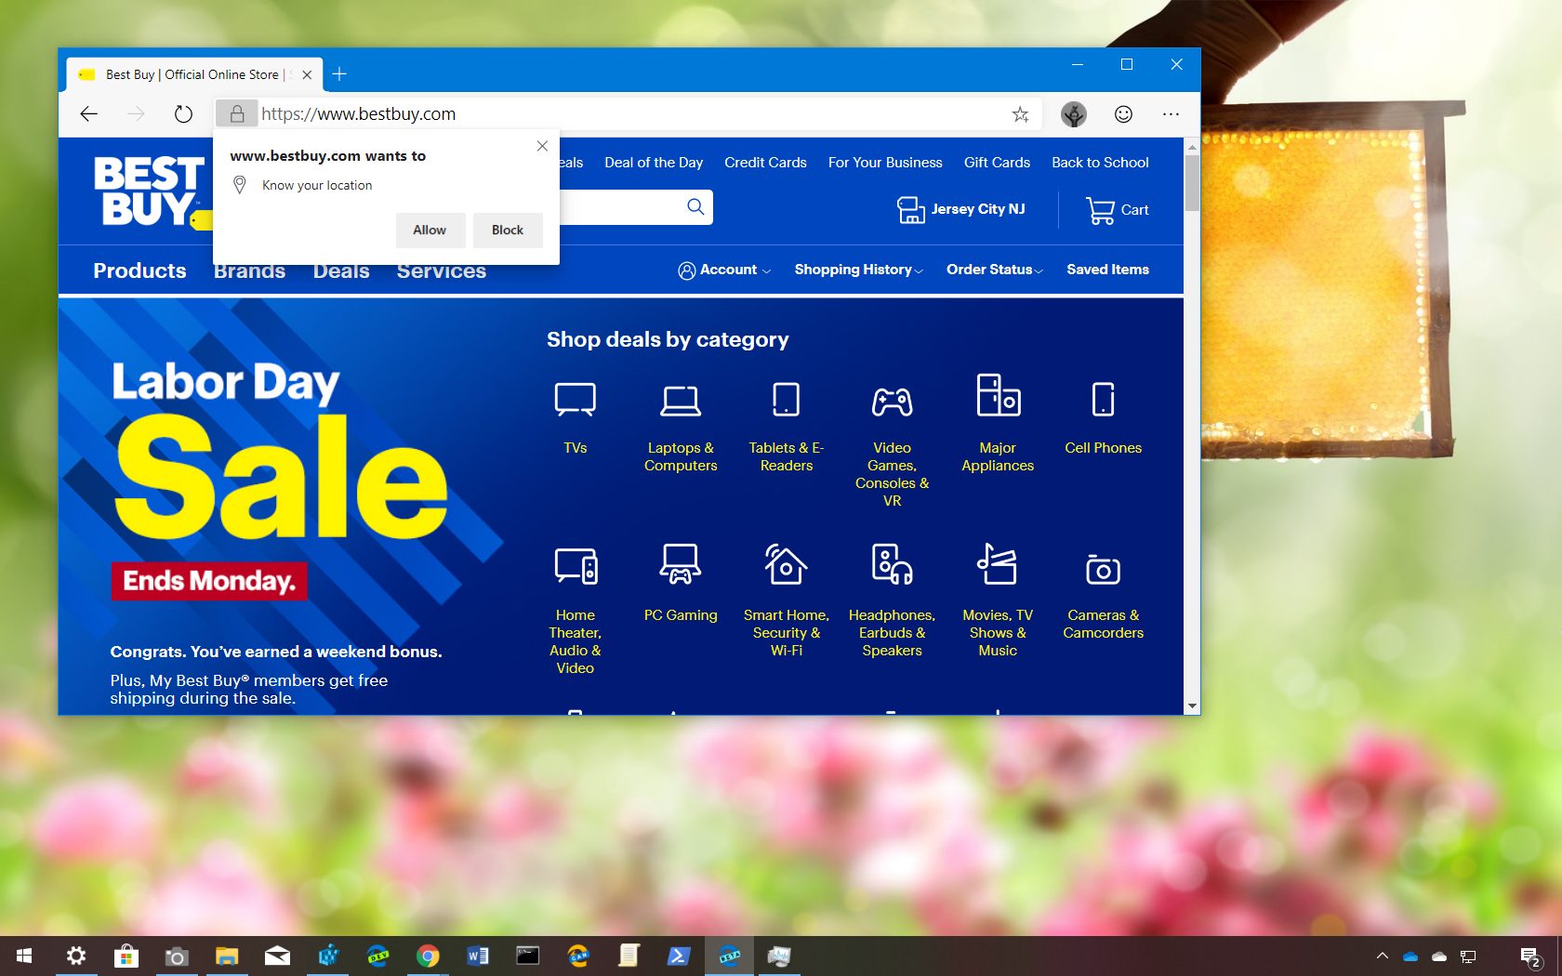The width and height of the screenshot is (1562, 976).
Task: Click the favorites star in the address bar
Action: pos(1020,113)
